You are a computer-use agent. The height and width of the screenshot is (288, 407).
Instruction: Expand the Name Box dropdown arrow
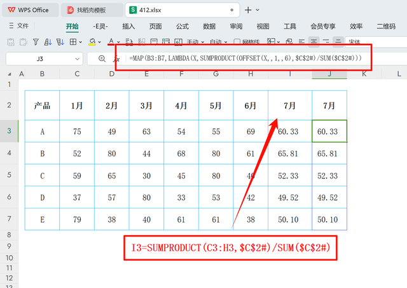pos(77,59)
